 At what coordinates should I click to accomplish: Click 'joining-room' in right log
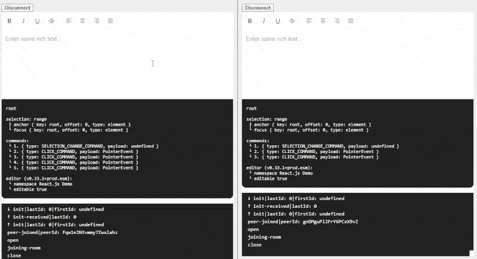pos(264,237)
